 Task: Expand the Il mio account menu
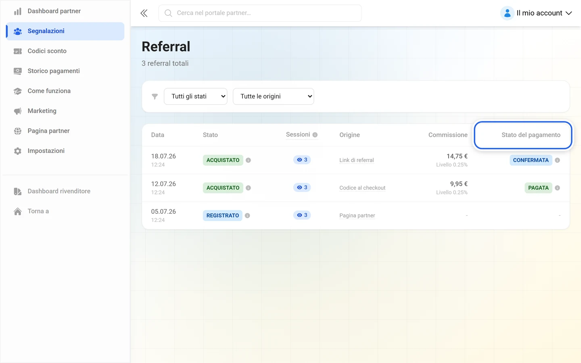pyautogui.click(x=537, y=13)
